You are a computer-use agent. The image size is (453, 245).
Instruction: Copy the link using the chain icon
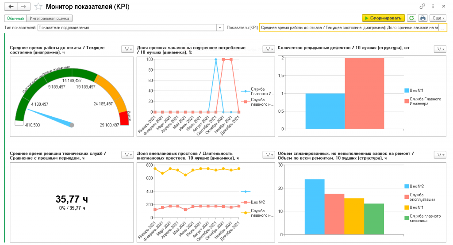pos(422,6)
